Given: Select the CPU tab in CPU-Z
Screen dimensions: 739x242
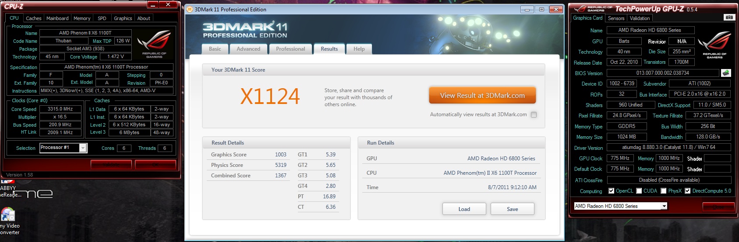Looking at the screenshot, I should (14, 18).
